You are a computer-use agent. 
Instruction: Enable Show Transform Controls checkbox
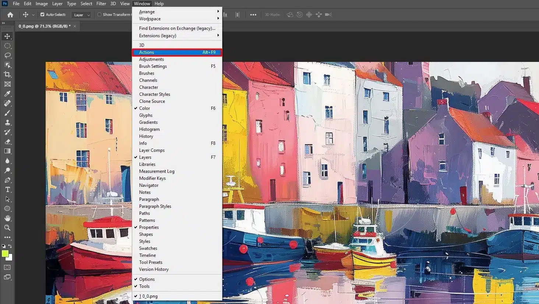pyautogui.click(x=99, y=15)
